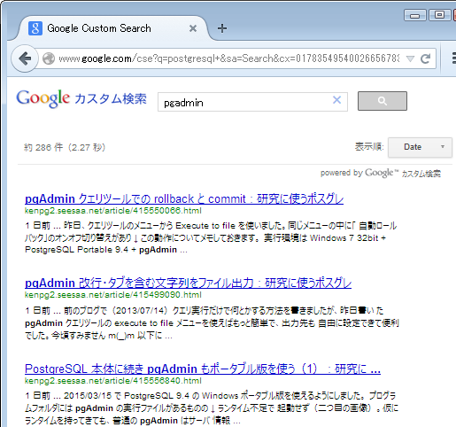The height and width of the screenshot is (427, 456).
Task: Open the URL history dropdown arrow
Action: (410, 58)
